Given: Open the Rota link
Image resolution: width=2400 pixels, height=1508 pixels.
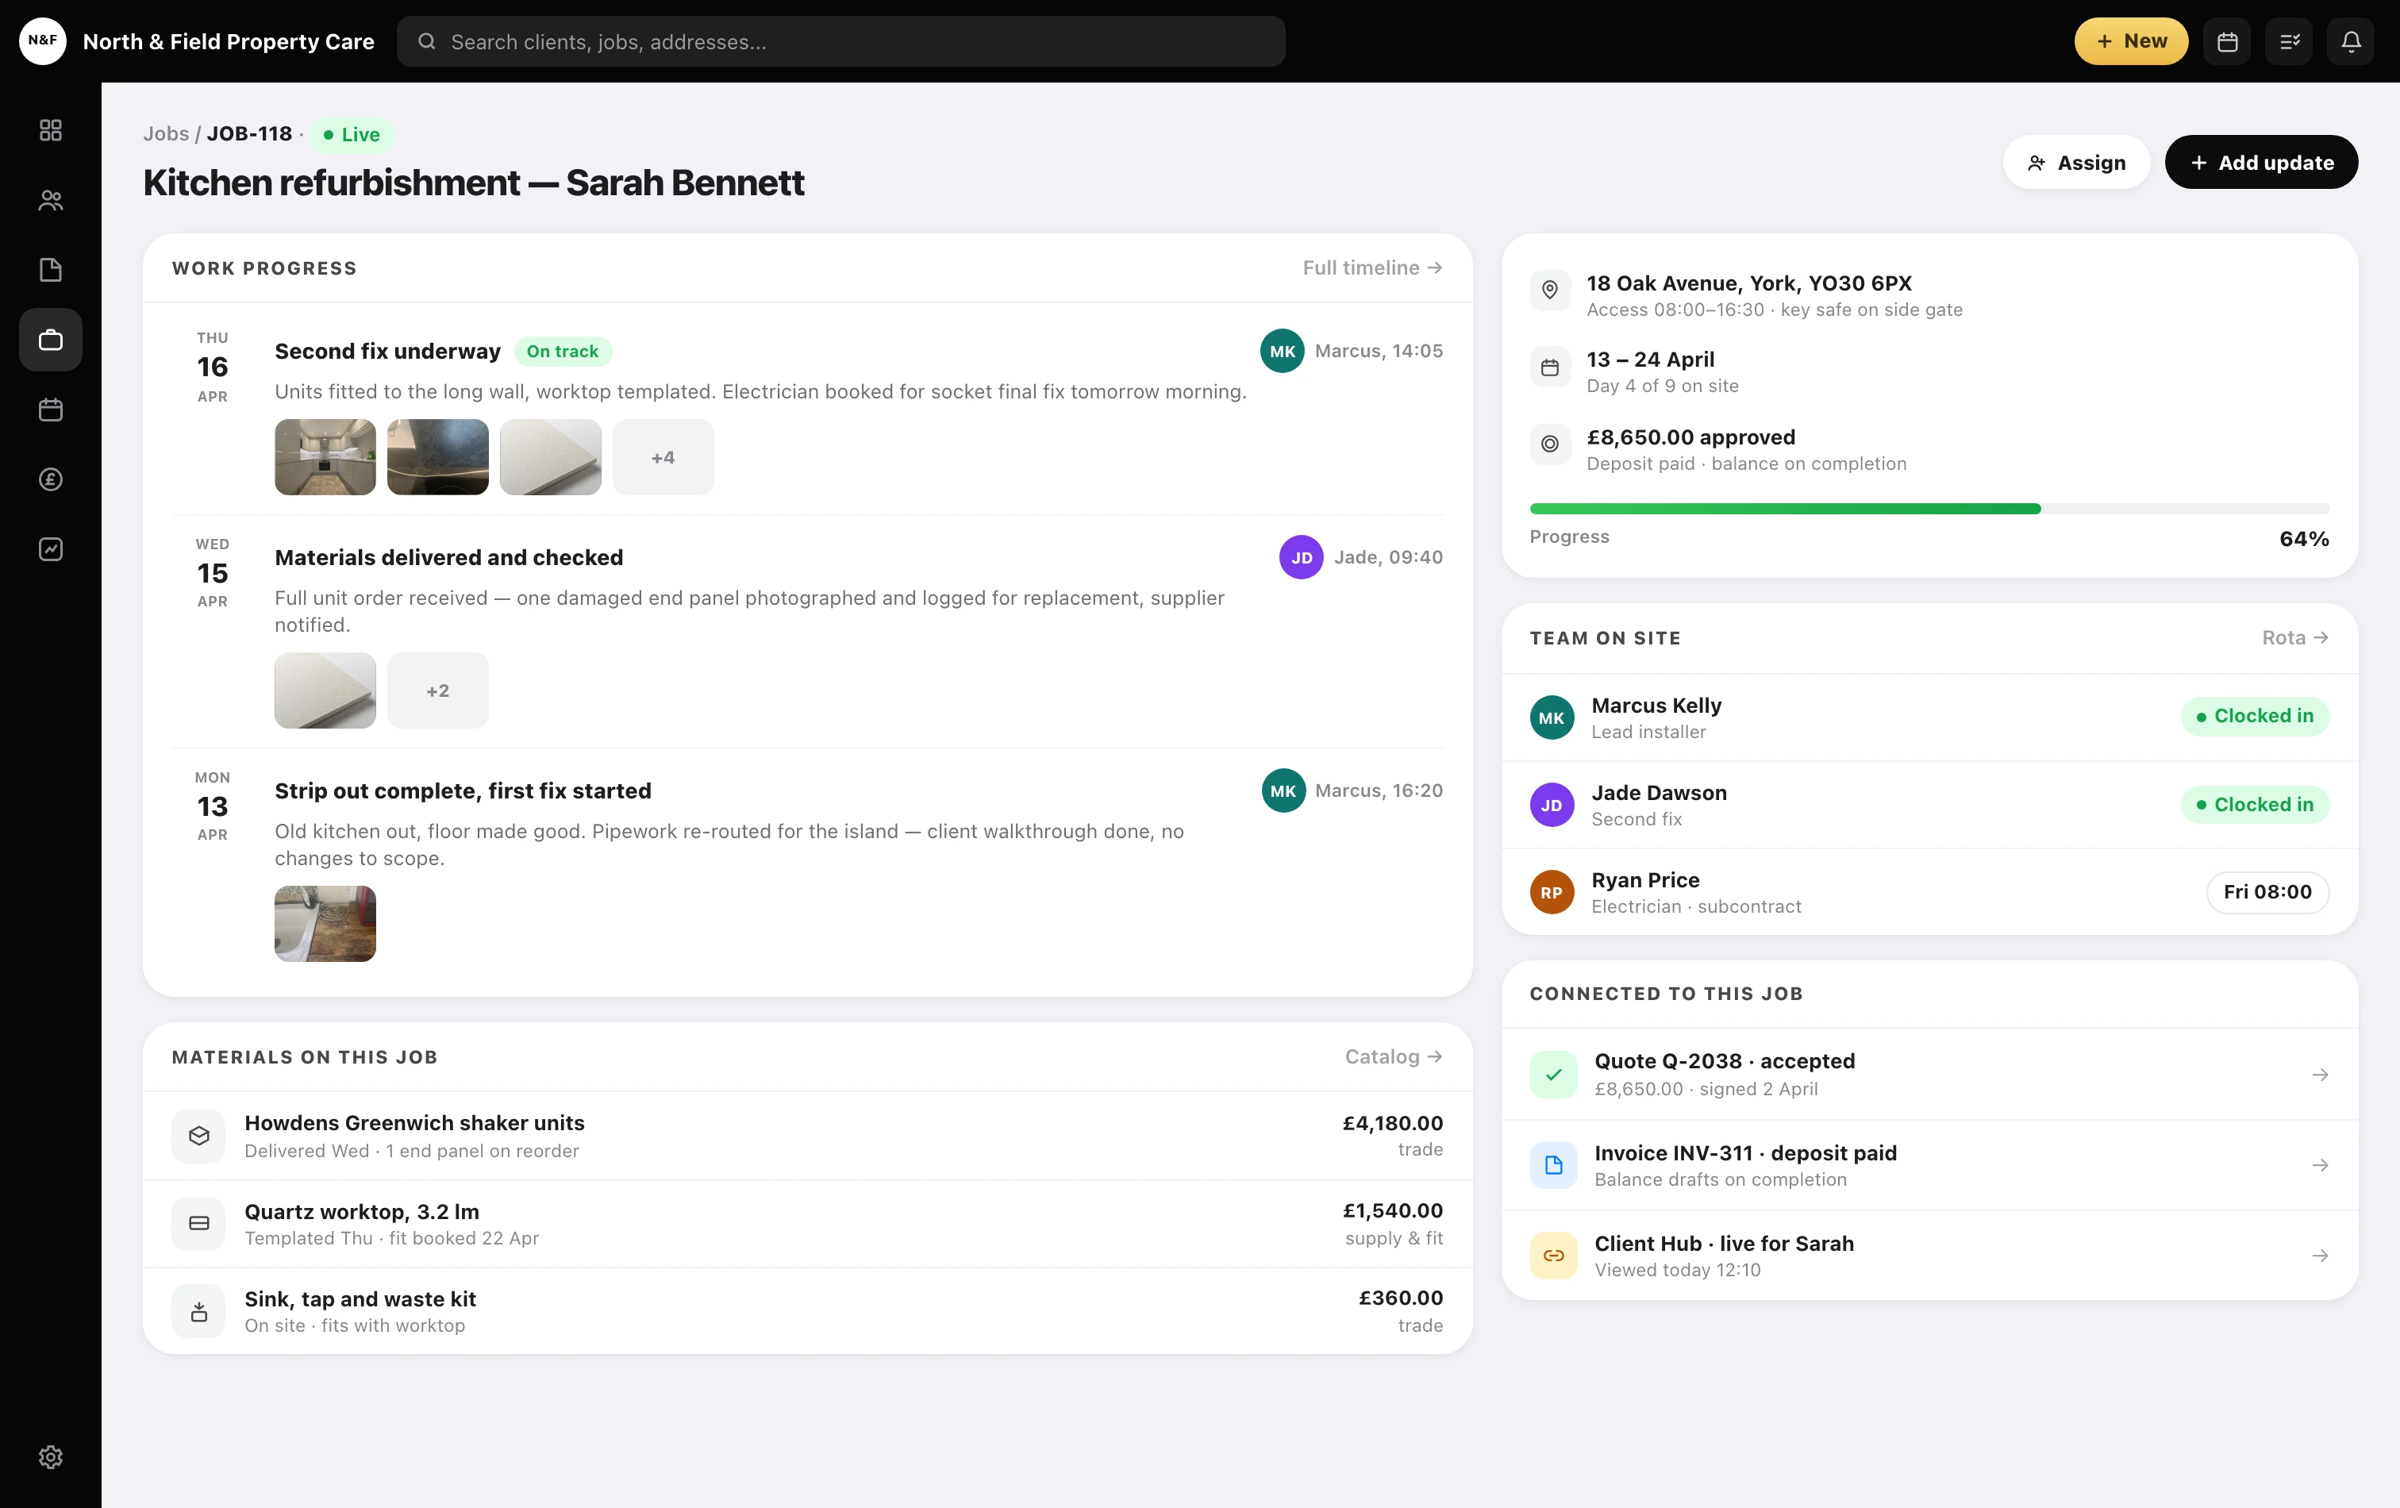Looking at the screenshot, I should pyautogui.click(x=2295, y=638).
